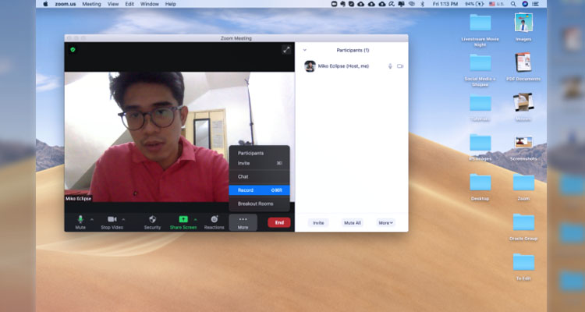Click the More three-dots button
Viewport: 585px width, 312px height.
coord(243,222)
